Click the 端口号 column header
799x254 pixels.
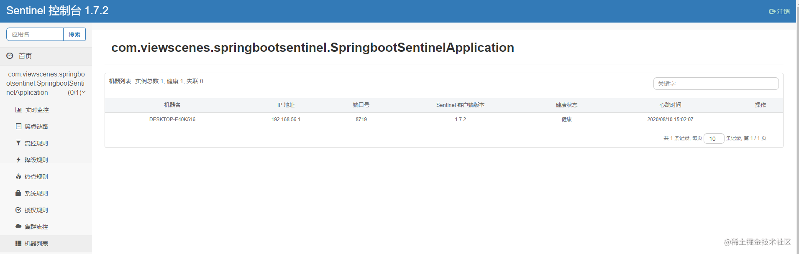[361, 105]
